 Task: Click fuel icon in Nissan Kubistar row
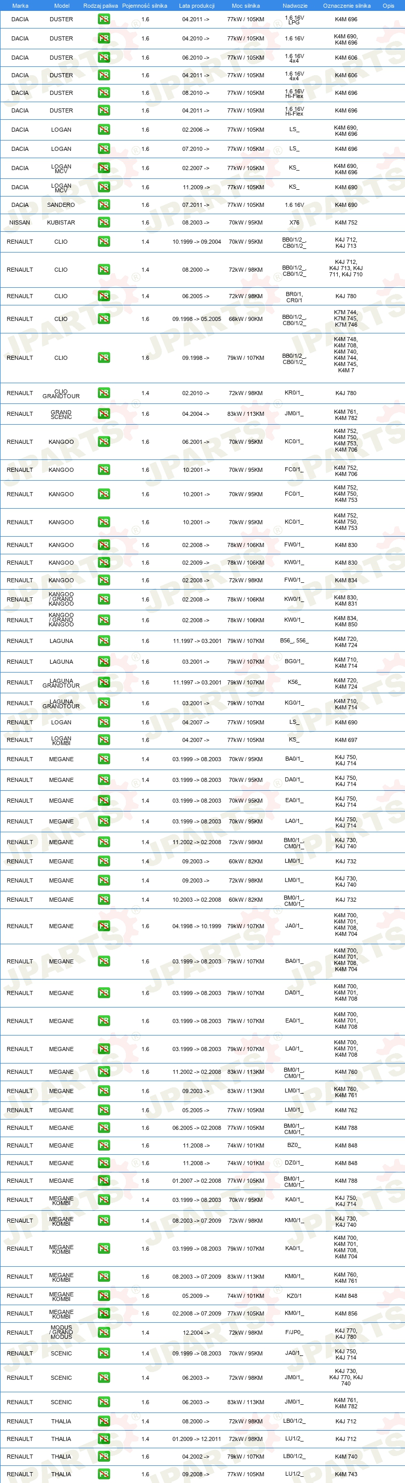tap(104, 222)
